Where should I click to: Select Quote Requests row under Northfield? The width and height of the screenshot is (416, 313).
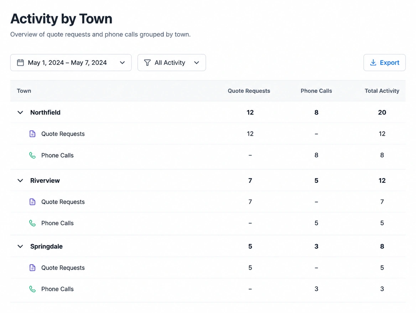tap(208, 134)
